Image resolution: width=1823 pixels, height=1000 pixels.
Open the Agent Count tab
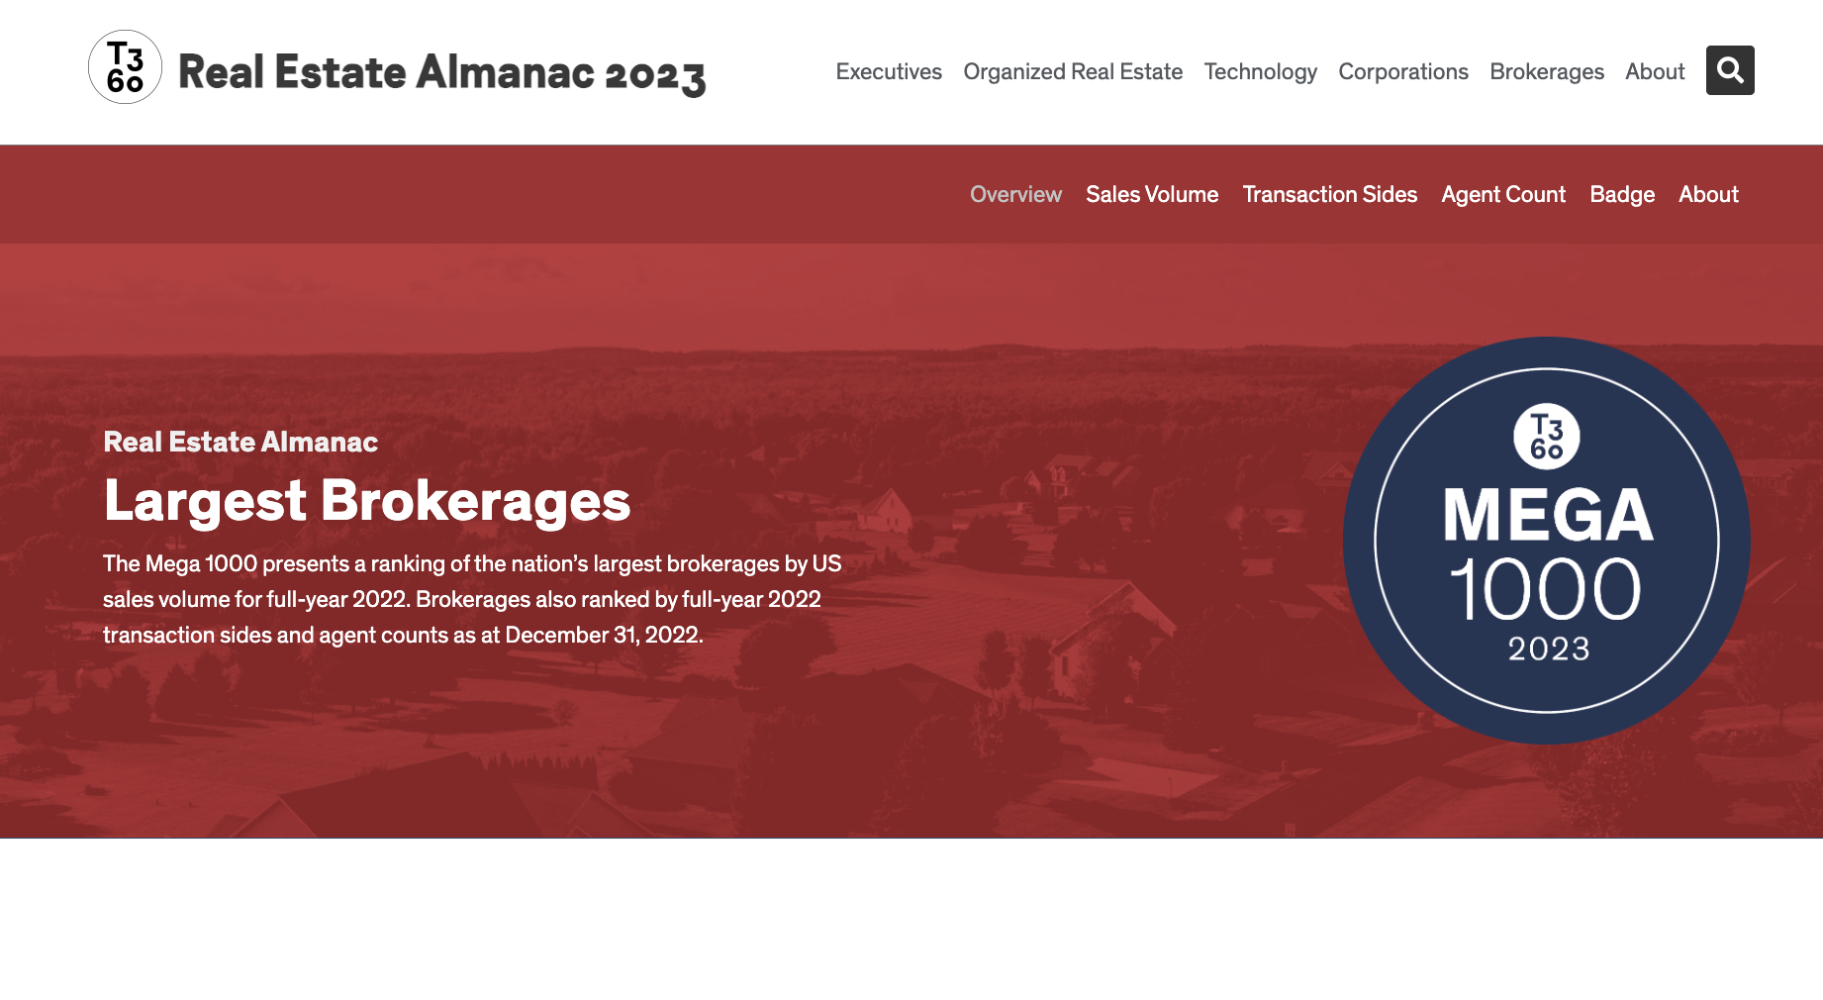click(1503, 194)
